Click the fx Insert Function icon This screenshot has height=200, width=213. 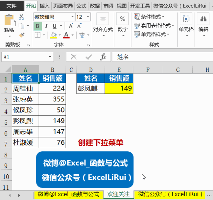point(103,57)
